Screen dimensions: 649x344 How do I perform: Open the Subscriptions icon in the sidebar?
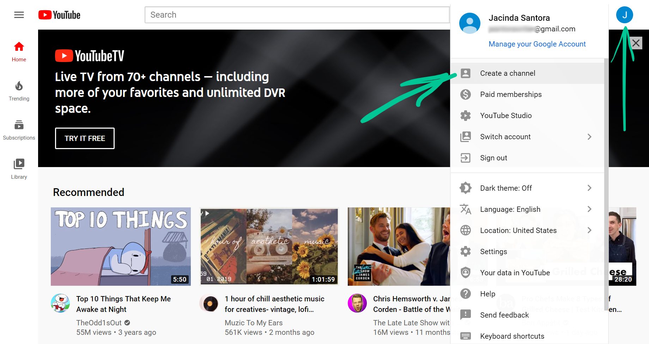19,125
